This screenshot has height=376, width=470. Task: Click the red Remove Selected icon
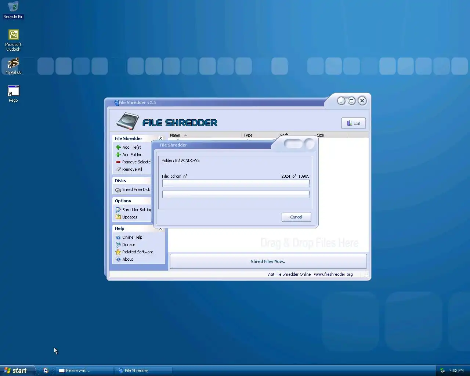(118, 162)
